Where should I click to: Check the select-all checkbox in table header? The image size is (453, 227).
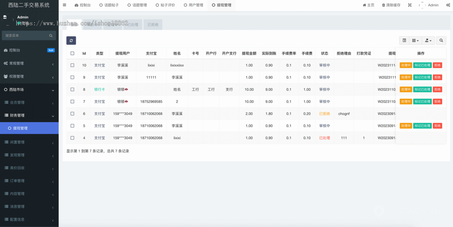tap(72, 53)
